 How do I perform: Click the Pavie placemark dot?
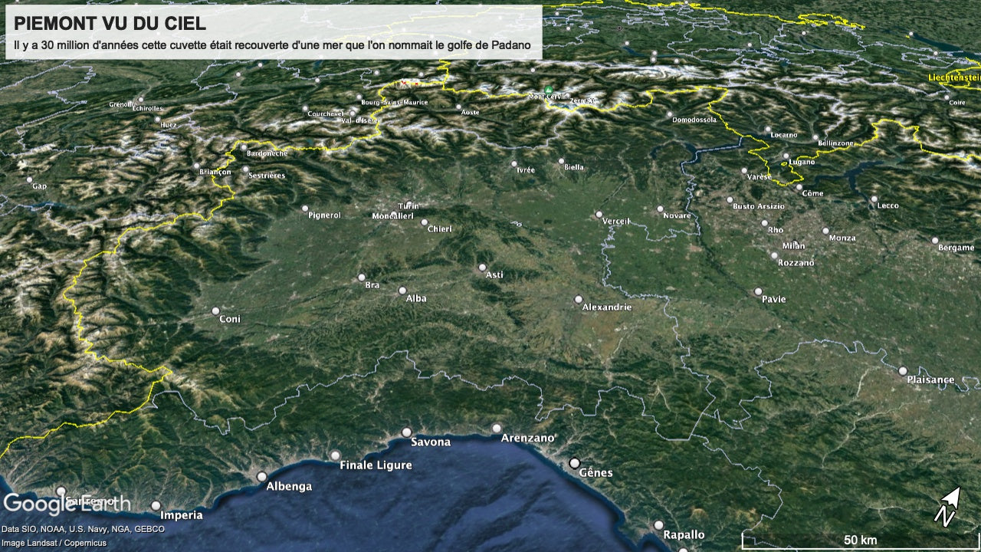click(x=758, y=291)
